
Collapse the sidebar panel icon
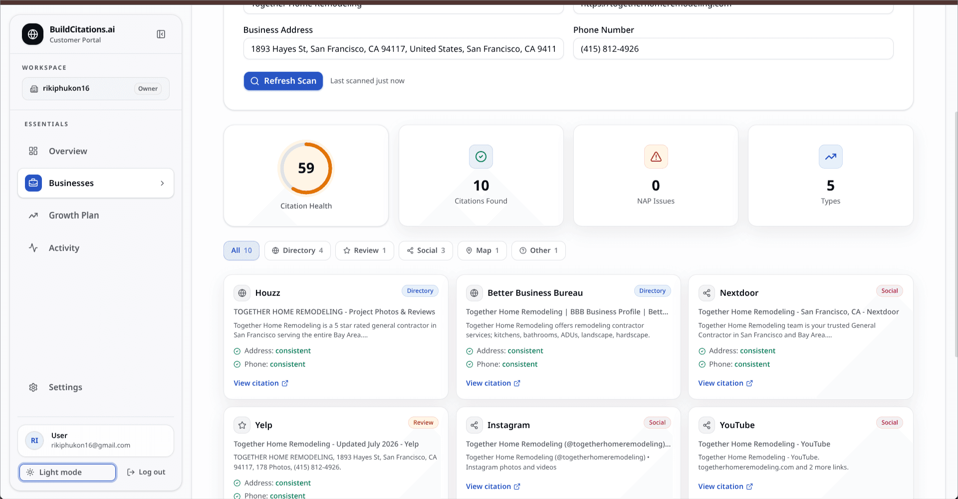pos(161,34)
